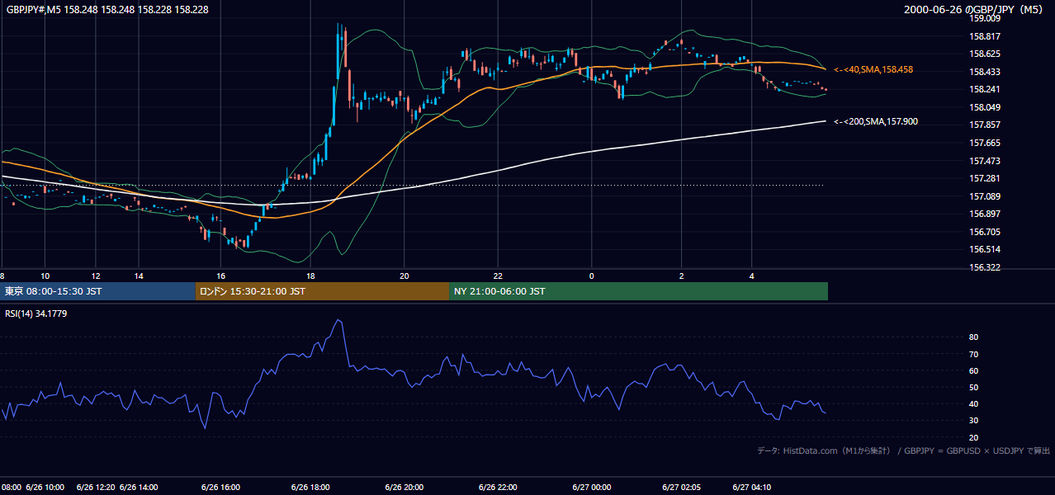Click price axis value 158.625

click(985, 54)
